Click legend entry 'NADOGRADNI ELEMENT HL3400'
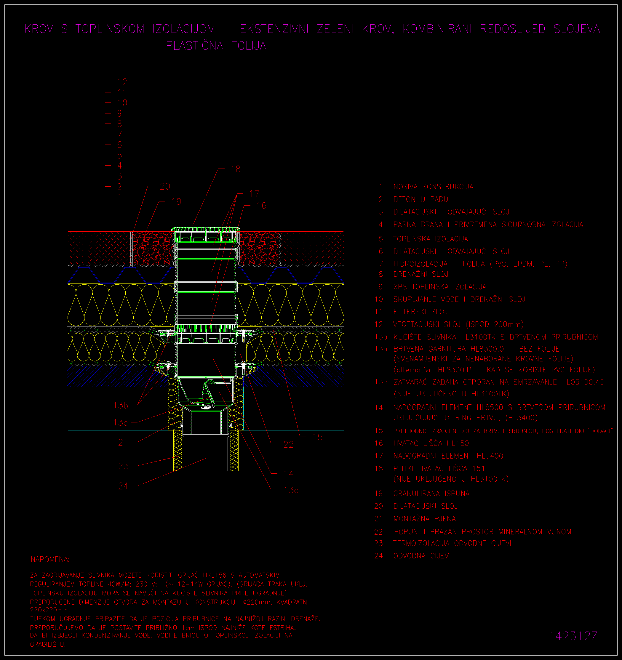This screenshot has width=622, height=660. pyautogui.click(x=448, y=456)
